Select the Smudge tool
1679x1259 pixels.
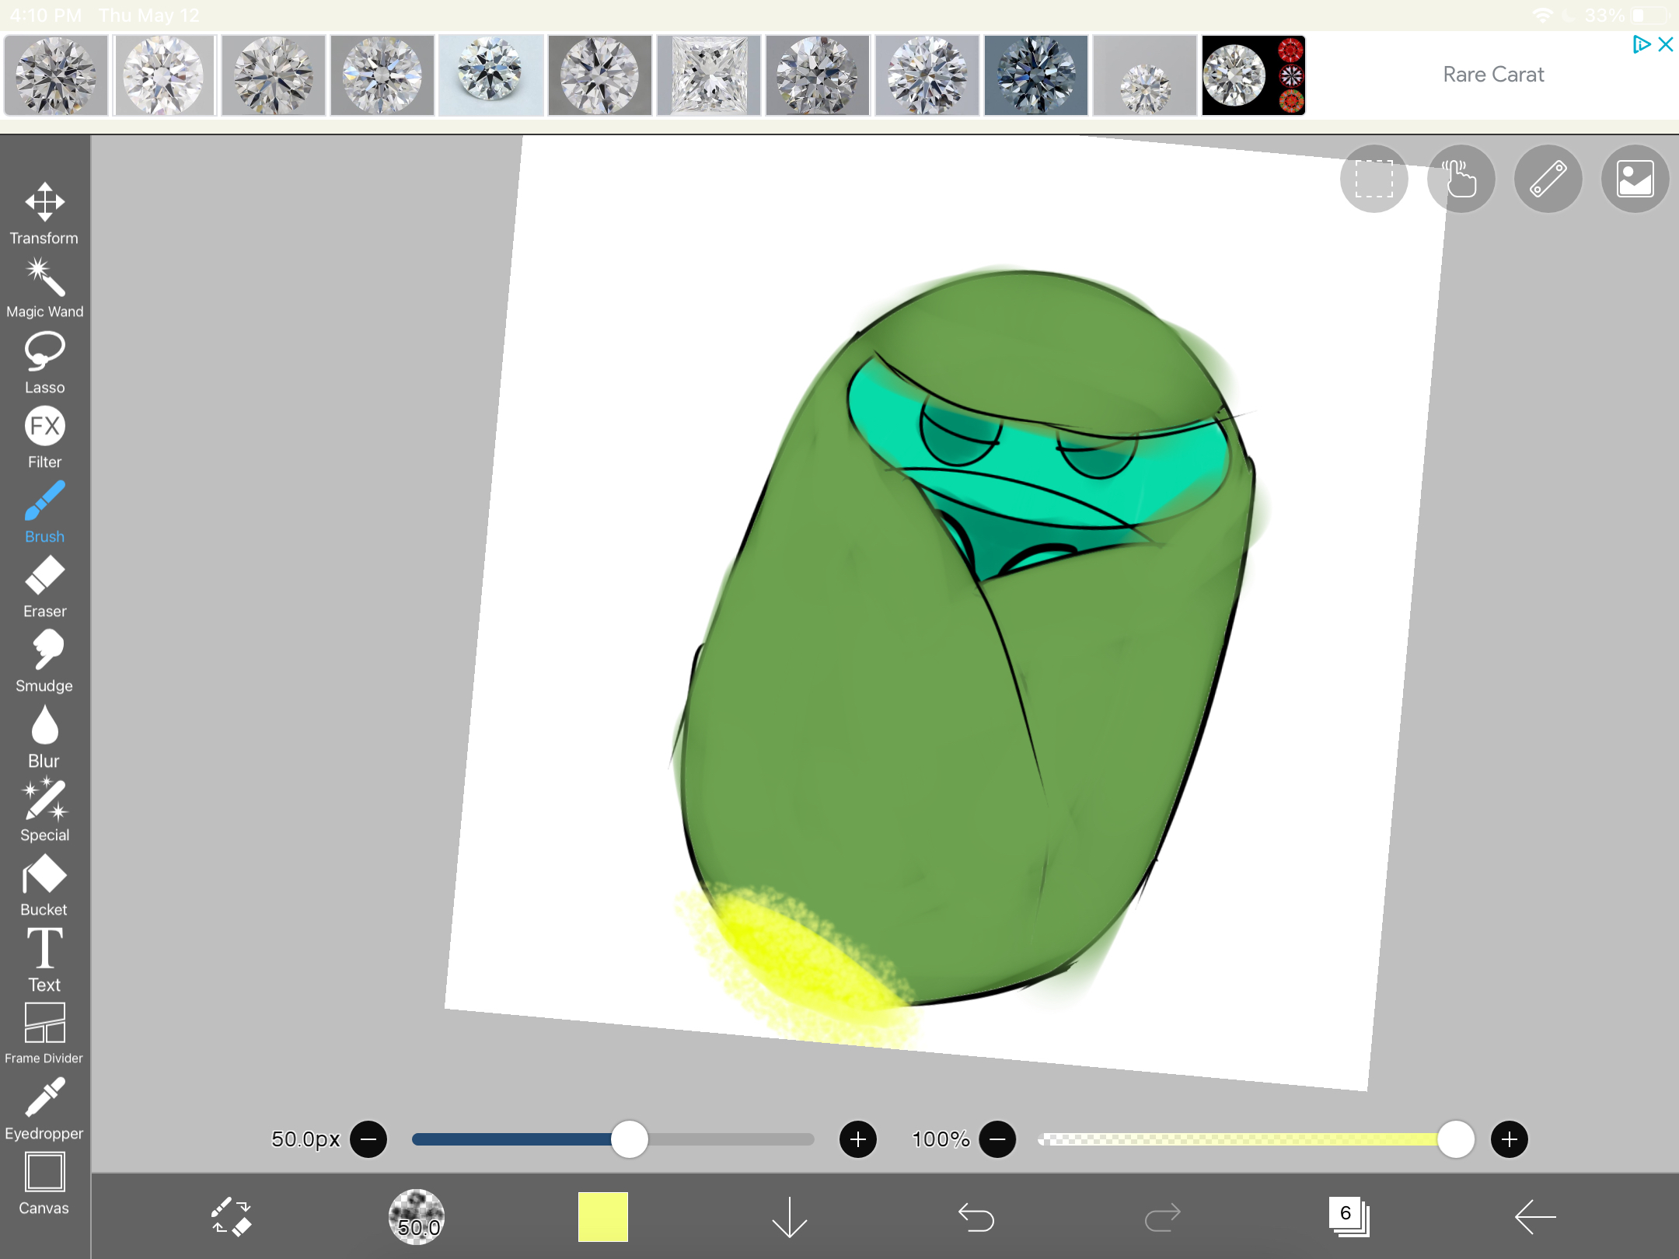[44, 661]
